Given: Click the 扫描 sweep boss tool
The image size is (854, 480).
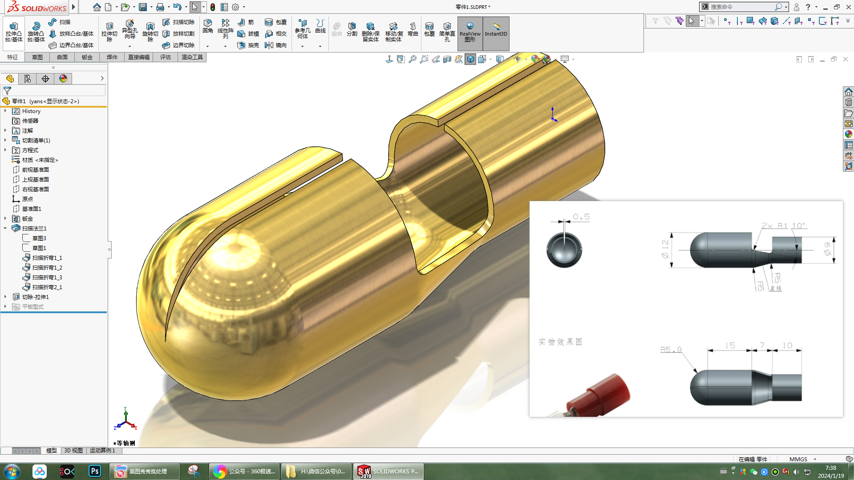Looking at the screenshot, I should click(60, 22).
